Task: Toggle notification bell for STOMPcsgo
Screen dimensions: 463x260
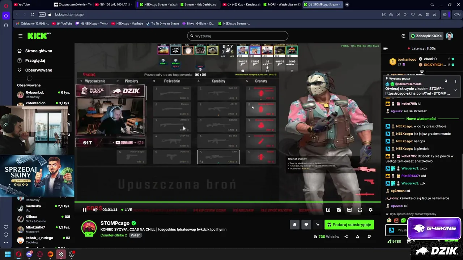Action: [294, 225]
